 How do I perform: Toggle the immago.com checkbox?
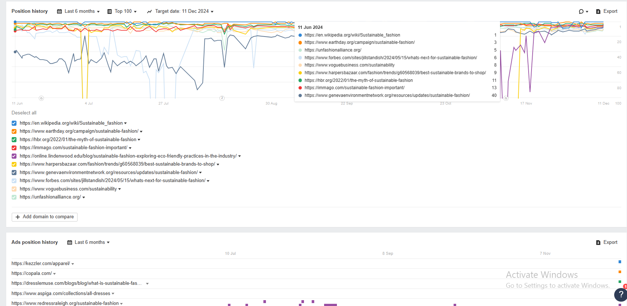(x=14, y=148)
